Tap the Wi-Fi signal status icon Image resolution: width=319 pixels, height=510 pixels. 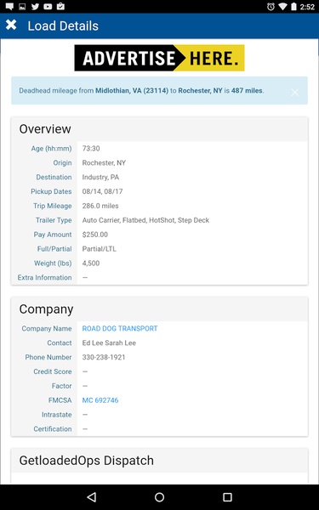coord(283,7)
